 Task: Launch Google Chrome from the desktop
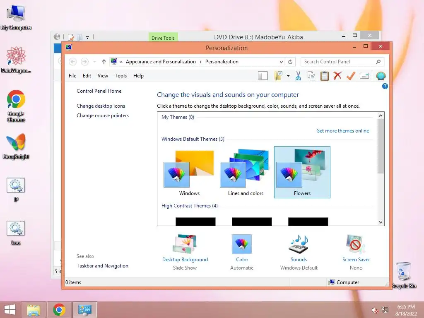click(16, 106)
